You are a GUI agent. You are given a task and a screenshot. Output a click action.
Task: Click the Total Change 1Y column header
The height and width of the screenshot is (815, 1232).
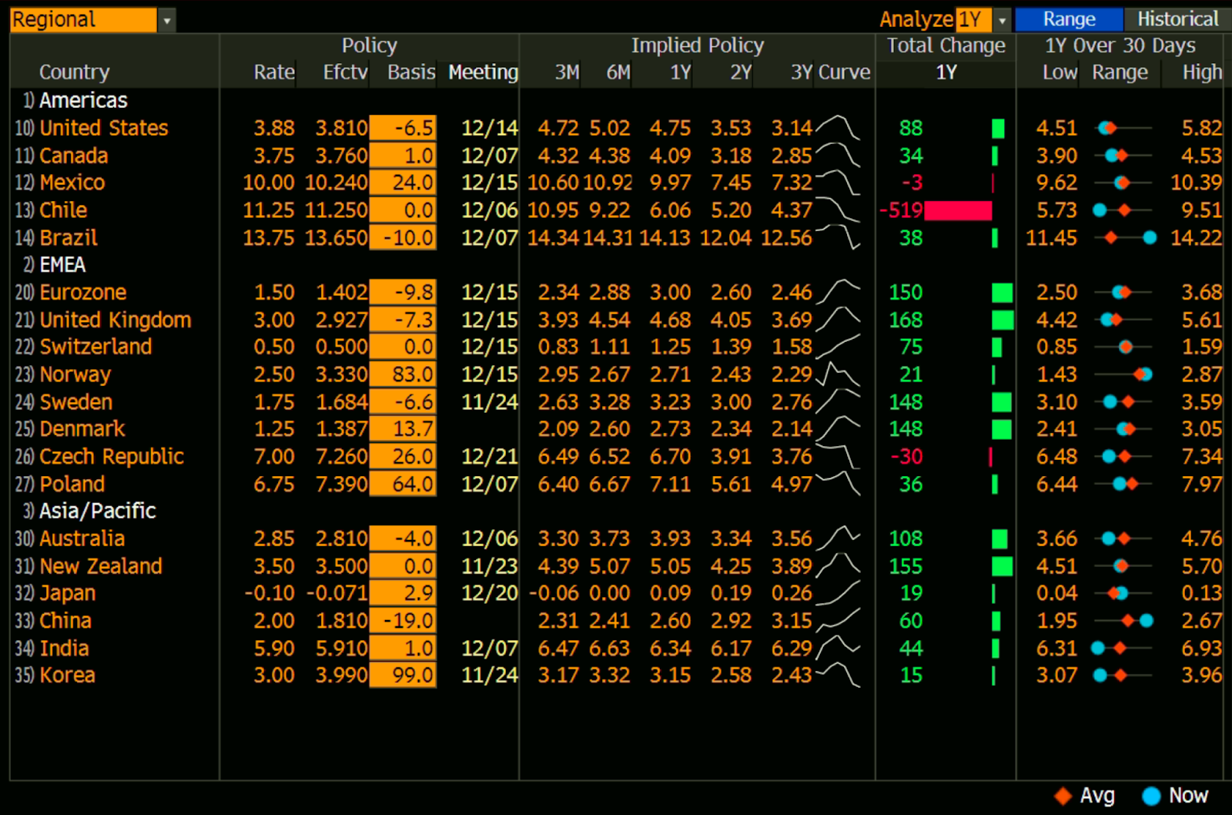946,72
